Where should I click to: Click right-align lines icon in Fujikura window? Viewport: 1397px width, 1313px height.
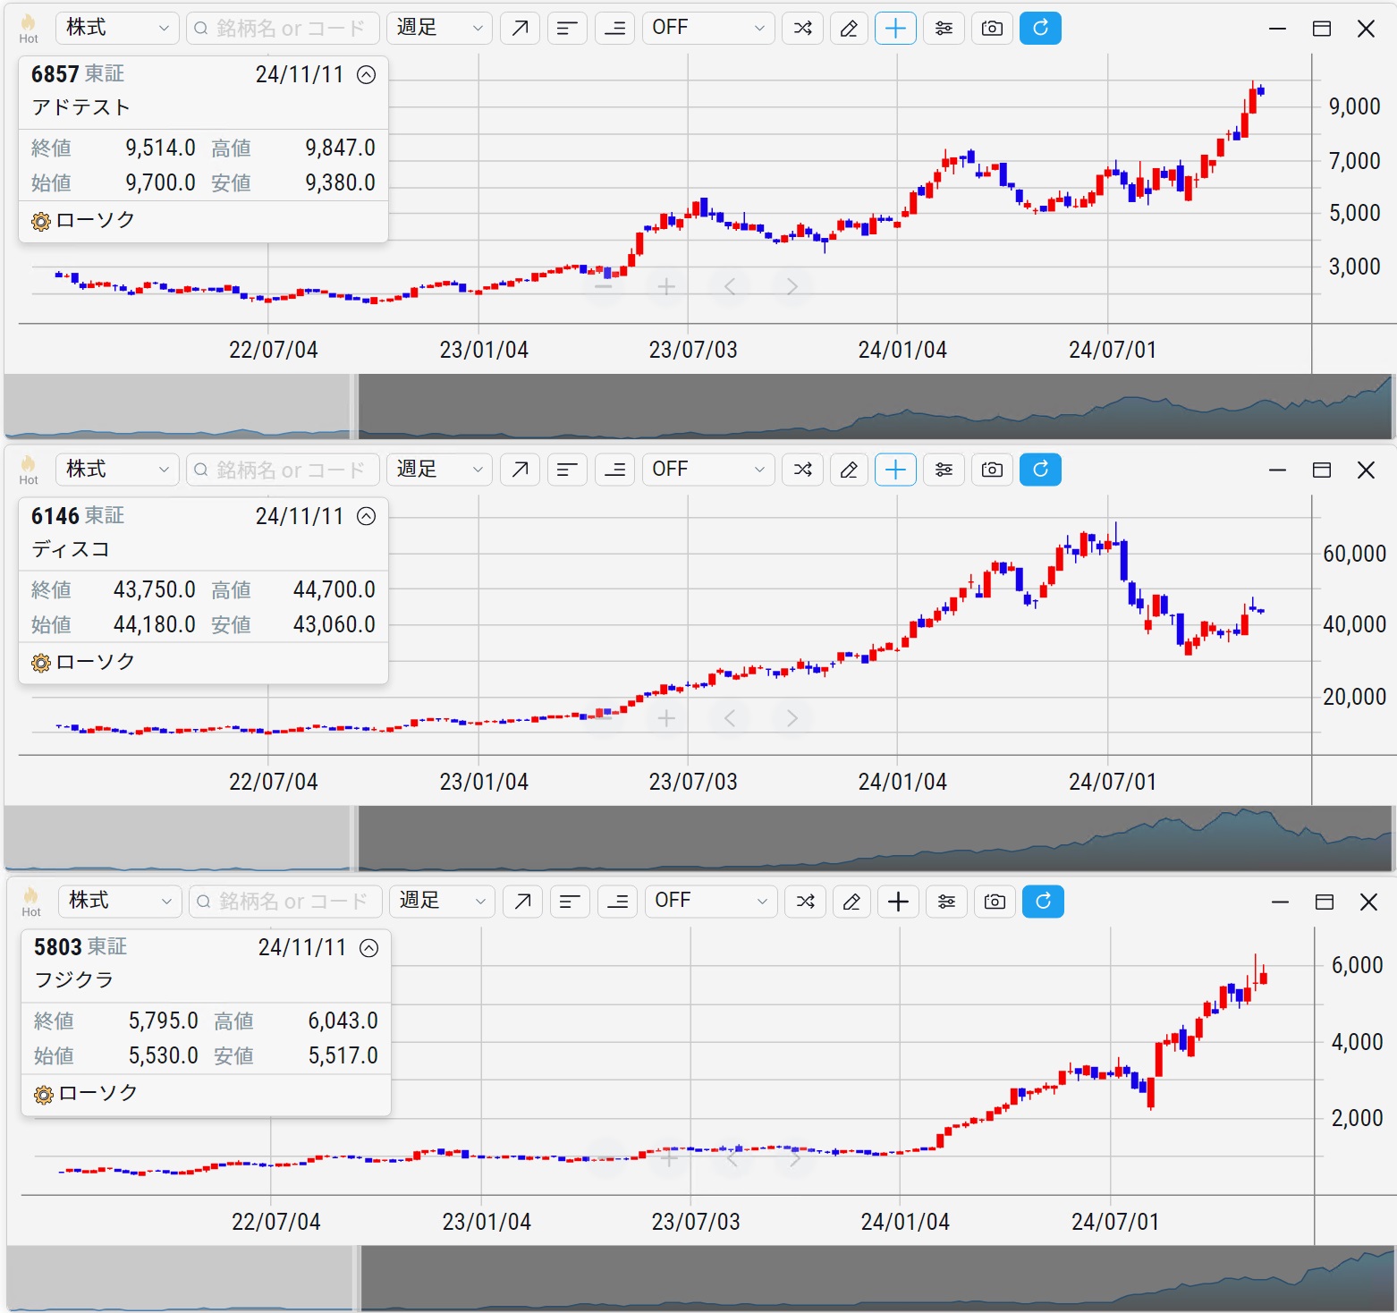pos(617,902)
